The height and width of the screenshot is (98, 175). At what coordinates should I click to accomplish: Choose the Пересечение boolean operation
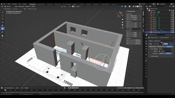pos(153,47)
